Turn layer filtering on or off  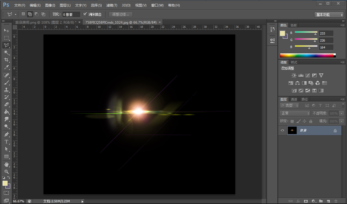(343, 106)
